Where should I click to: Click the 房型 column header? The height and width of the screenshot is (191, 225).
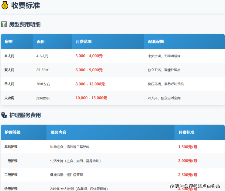click(9, 42)
